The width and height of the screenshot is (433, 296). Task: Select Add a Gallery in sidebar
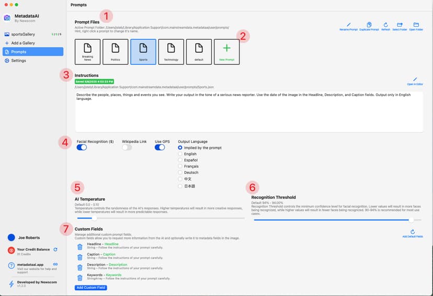coord(22,43)
